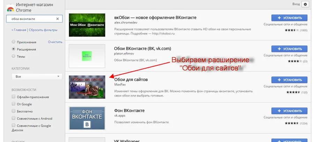Install Обои ВКонтакте (ВК, vk.com) extension
The image size is (314, 142).
click(289, 49)
